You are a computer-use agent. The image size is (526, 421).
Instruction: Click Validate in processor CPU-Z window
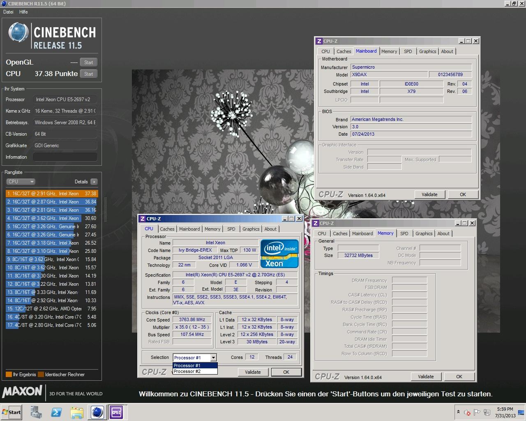tap(253, 372)
